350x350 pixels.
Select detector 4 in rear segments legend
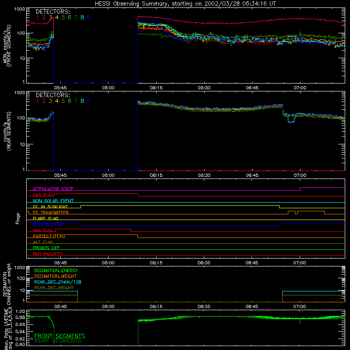click(57, 101)
